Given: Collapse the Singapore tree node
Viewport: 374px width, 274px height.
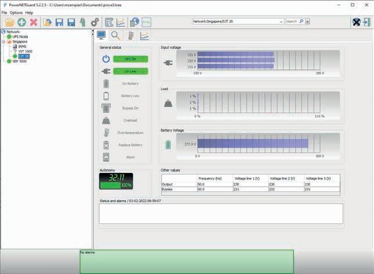Looking at the screenshot, I should pyautogui.click(x=3, y=41).
